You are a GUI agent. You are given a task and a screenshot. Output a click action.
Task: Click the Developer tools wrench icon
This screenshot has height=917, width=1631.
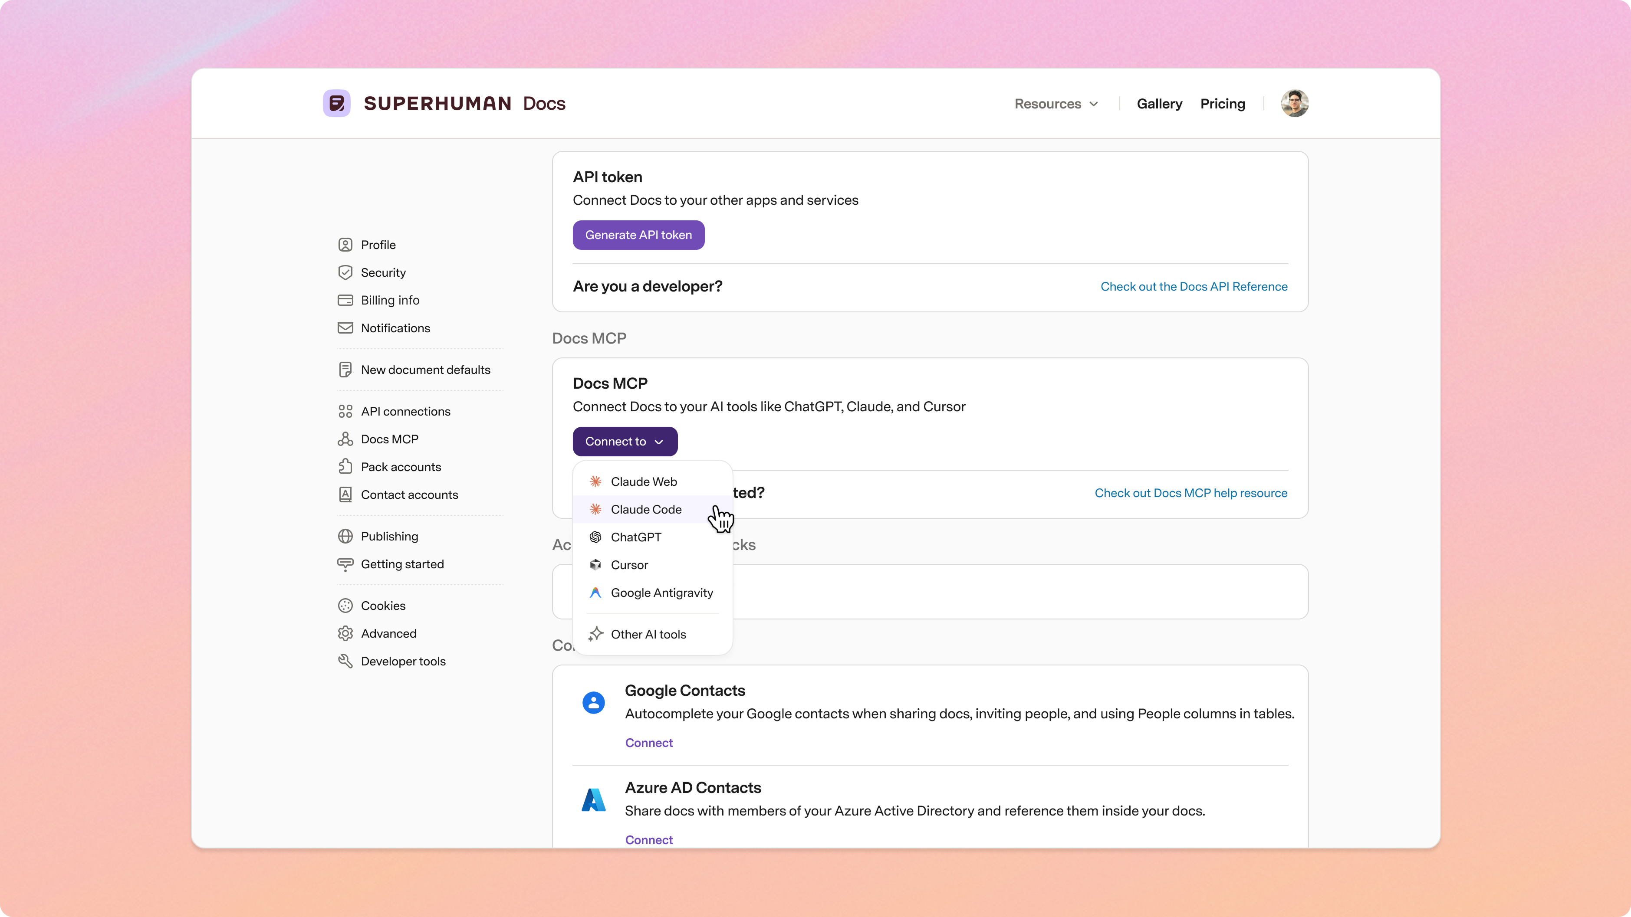coord(345,662)
